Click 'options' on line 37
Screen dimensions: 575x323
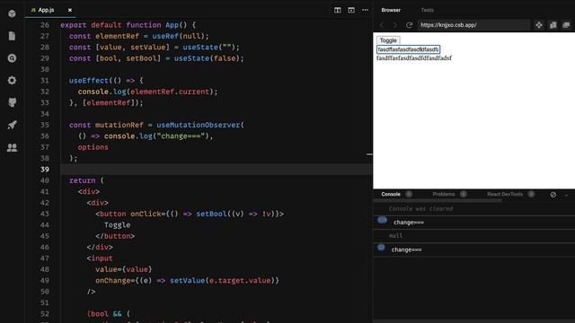click(93, 147)
